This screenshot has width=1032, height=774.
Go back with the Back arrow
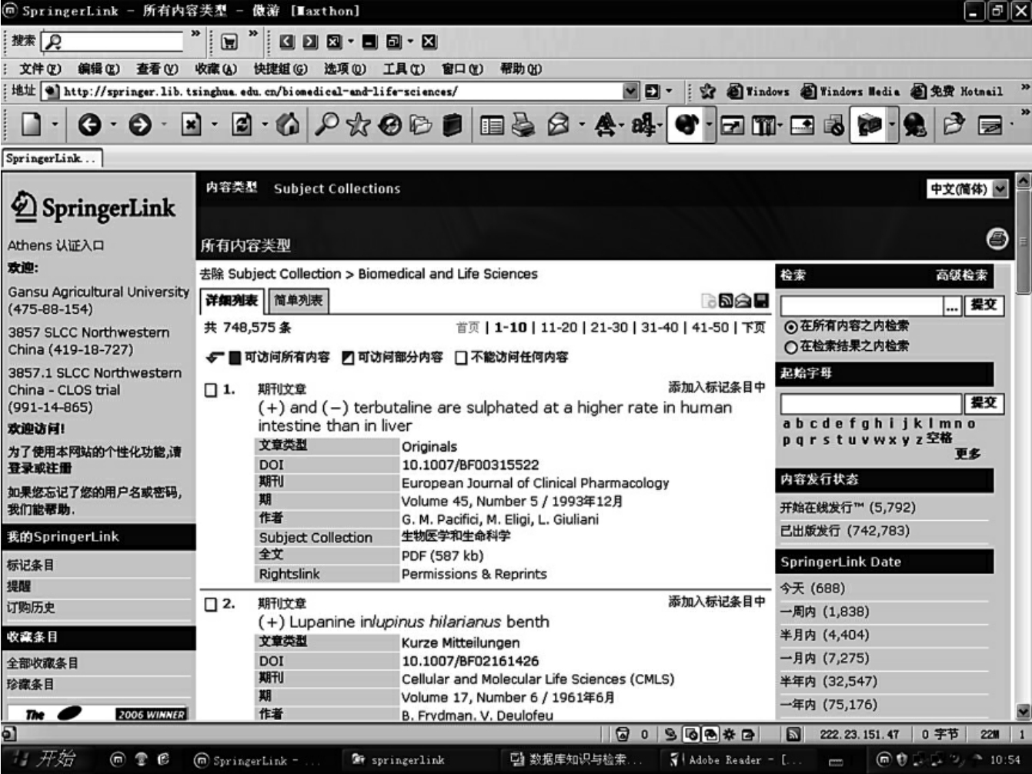[x=89, y=125]
